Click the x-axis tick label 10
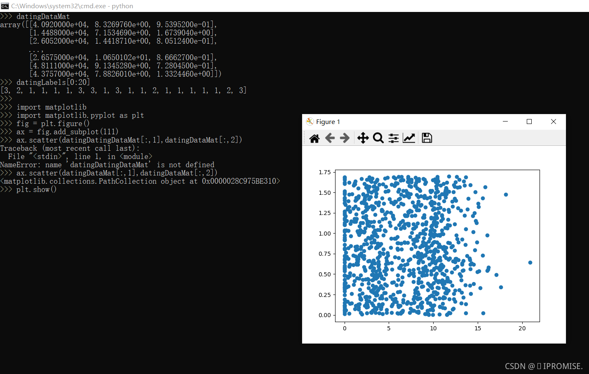589x374 pixels. 433,328
